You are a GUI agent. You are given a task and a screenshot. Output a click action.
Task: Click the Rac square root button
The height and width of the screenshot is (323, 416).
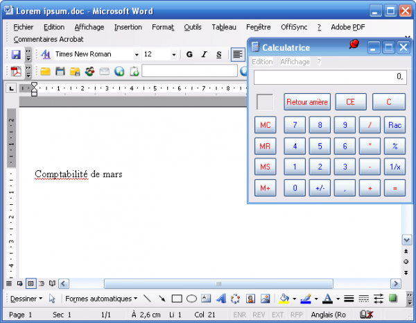[395, 125]
